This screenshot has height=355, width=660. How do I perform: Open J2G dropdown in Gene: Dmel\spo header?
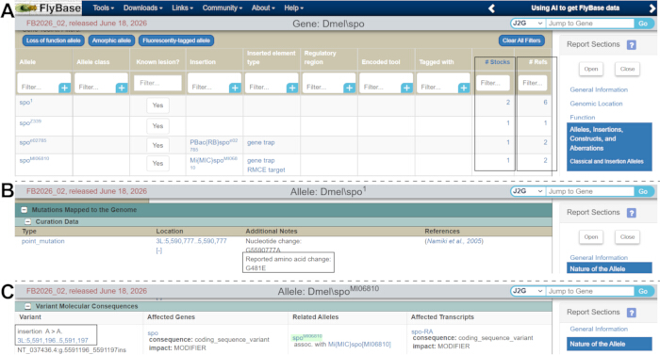pyautogui.click(x=528, y=24)
